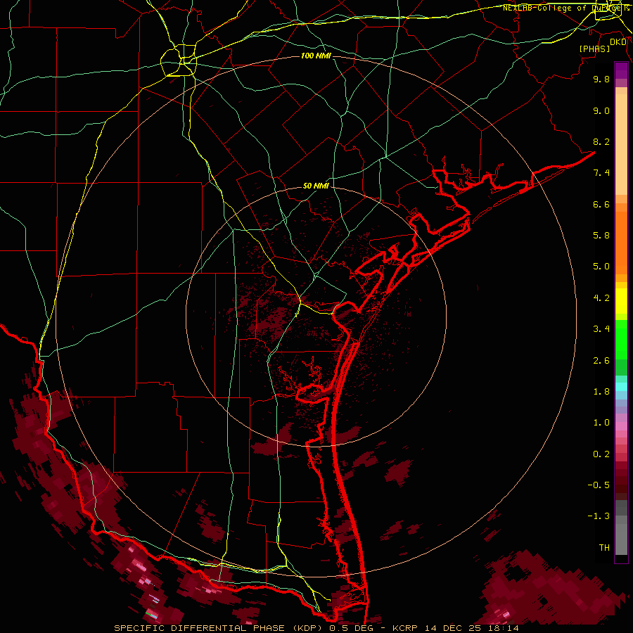This screenshot has width=633, height=633.
Task: Select the -1.3 legend value
Action: click(x=599, y=516)
